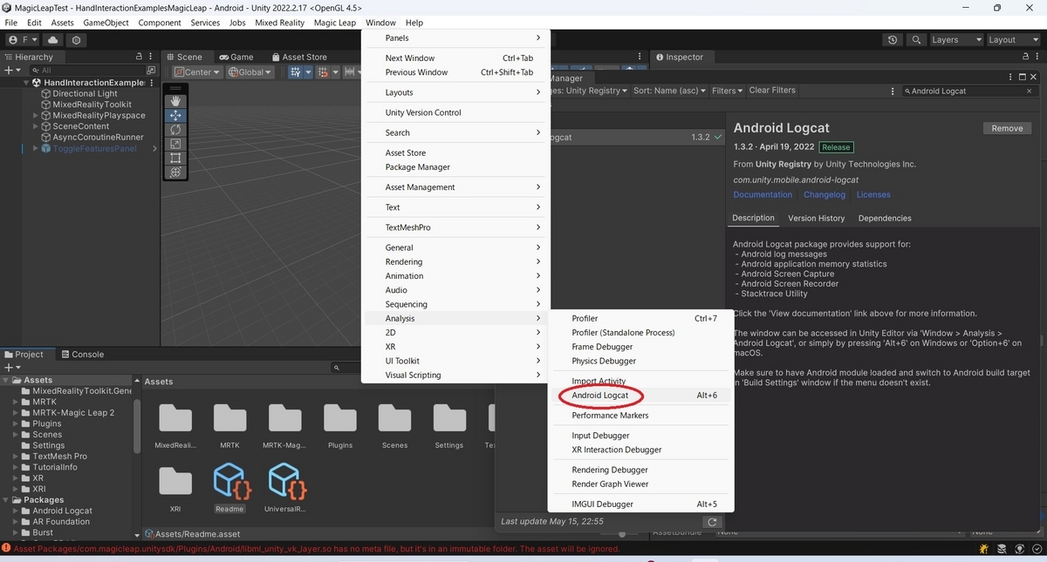Open the account dropdown in toolbar
The height and width of the screenshot is (562, 1047).
coord(23,40)
